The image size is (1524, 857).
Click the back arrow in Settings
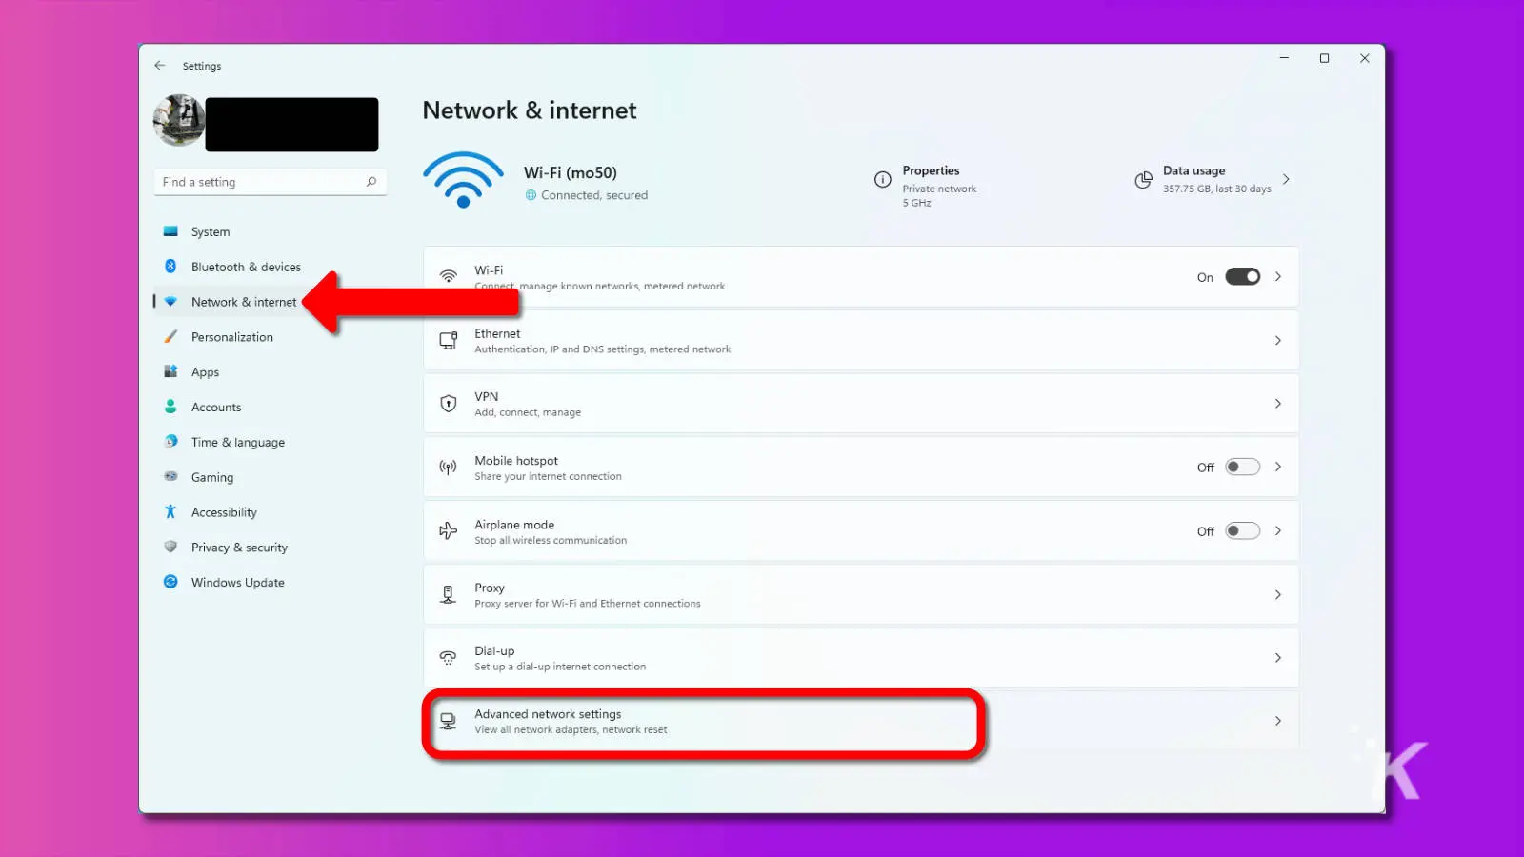coord(159,66)
